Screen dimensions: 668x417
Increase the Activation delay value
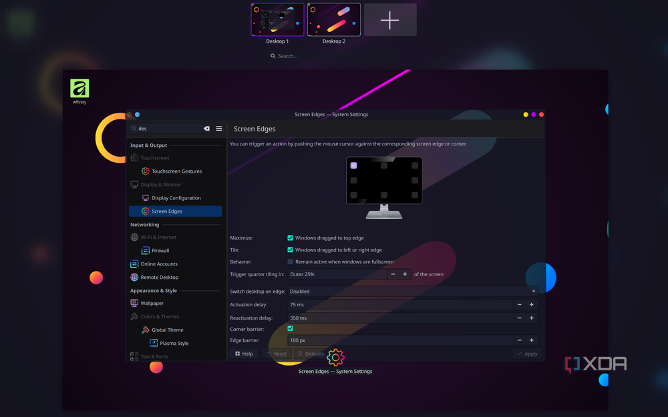(x=532, y=305)
